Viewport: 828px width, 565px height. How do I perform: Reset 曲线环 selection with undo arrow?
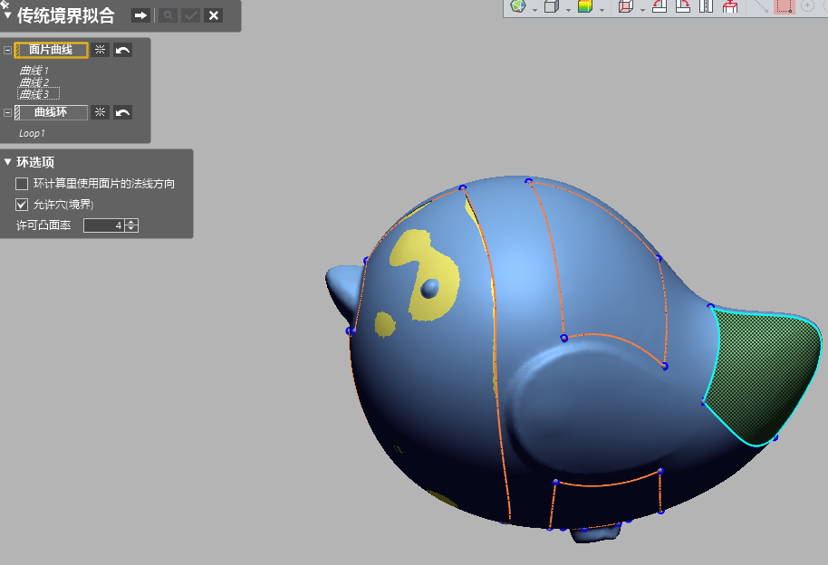pyautogui.click(x=122, y=112)
